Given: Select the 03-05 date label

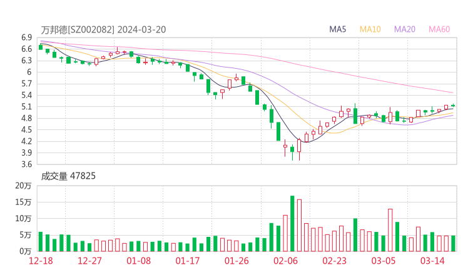Looking at the screenshot, I should tap(384, 261).
